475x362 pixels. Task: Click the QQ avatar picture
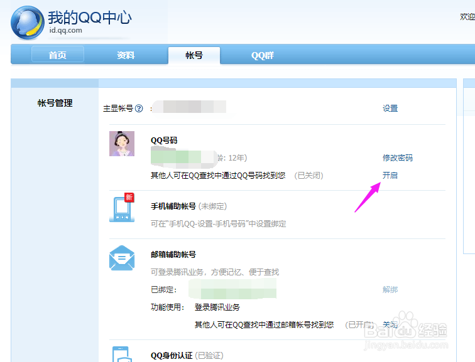122,144
